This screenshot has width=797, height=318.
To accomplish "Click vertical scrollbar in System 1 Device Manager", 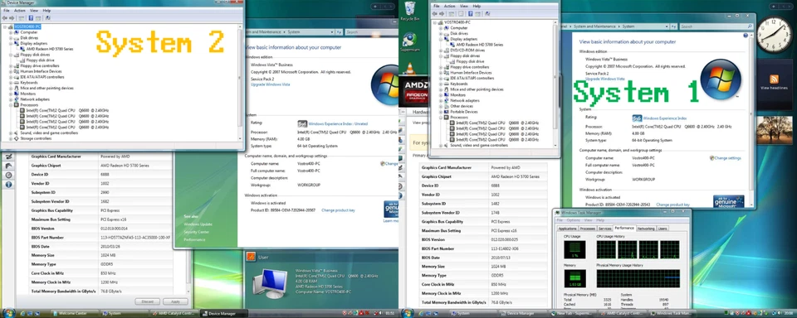I will tap(555, 84).
